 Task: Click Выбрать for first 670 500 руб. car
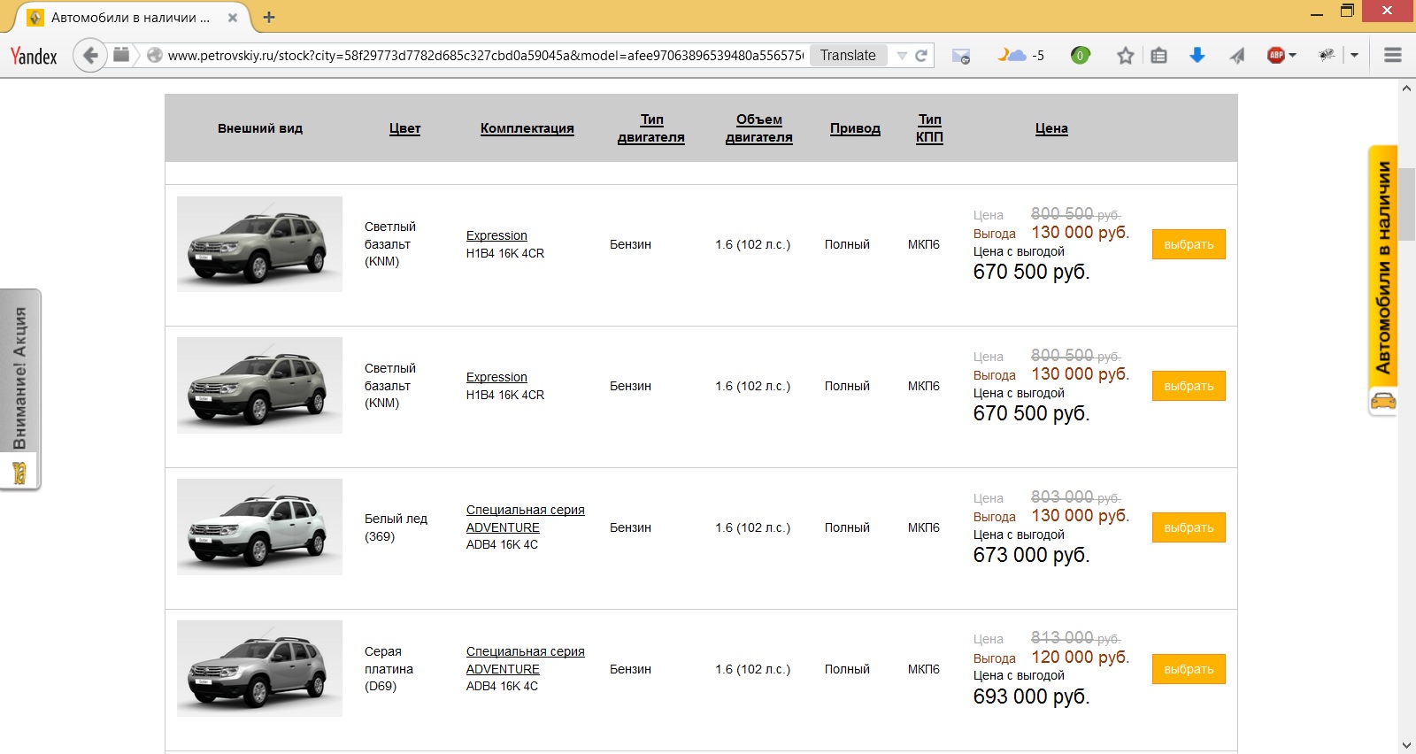(x=1189, y=244)
